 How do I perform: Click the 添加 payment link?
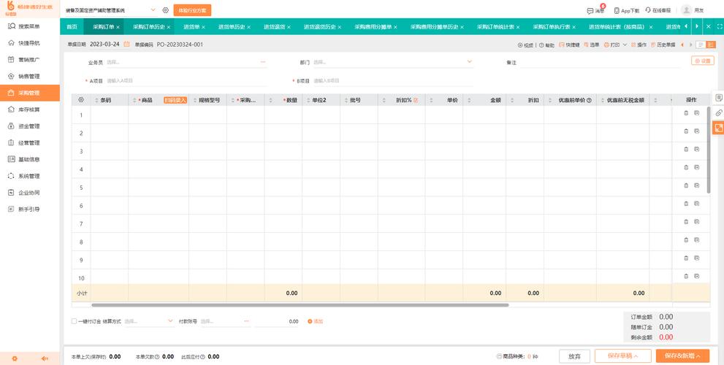(x=316, y=321)
